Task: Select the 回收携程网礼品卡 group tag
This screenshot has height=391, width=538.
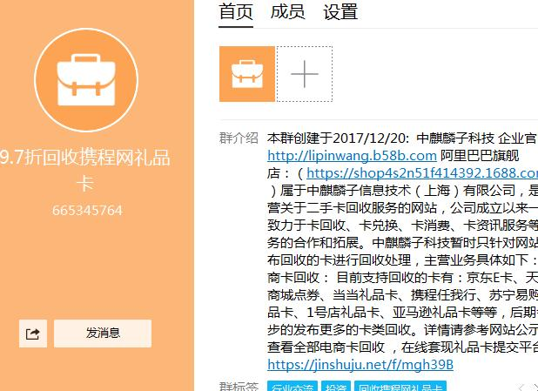Action: pyautogui.click(x=400, y=387)
